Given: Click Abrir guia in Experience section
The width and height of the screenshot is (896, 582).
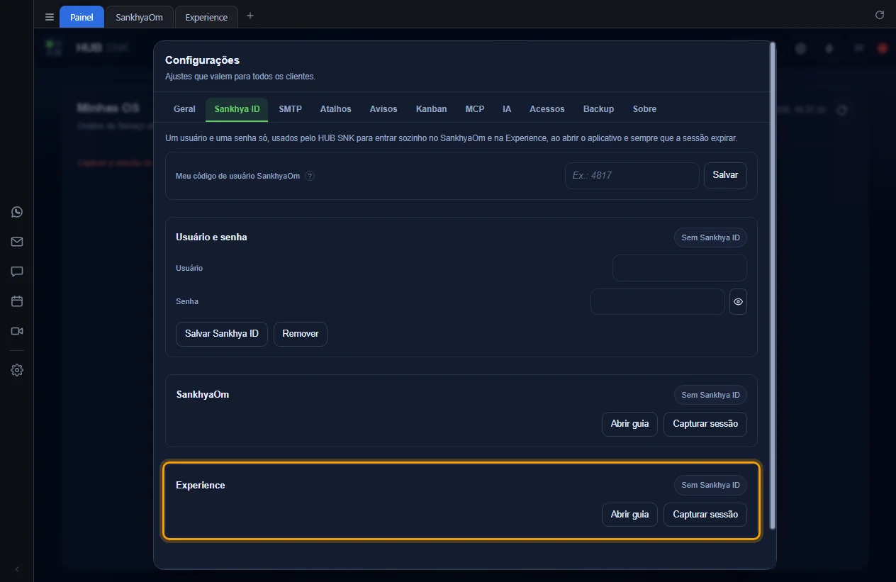Looking at the screenshot, I should coord(629,515).
